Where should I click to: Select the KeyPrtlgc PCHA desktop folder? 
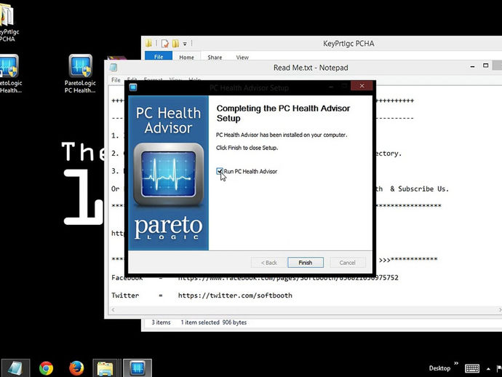[x=8, y=23]
